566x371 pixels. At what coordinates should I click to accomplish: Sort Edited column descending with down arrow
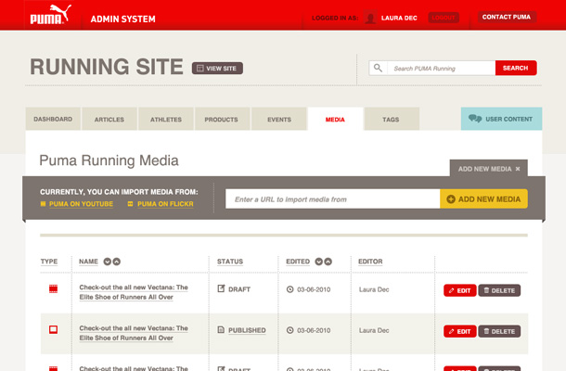(319, 262)
